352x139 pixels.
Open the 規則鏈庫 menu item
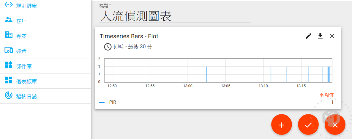27,6
